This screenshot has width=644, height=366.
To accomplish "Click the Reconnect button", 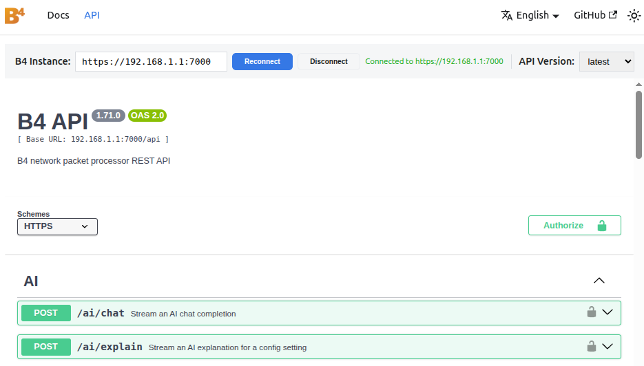I will [262, 61].
